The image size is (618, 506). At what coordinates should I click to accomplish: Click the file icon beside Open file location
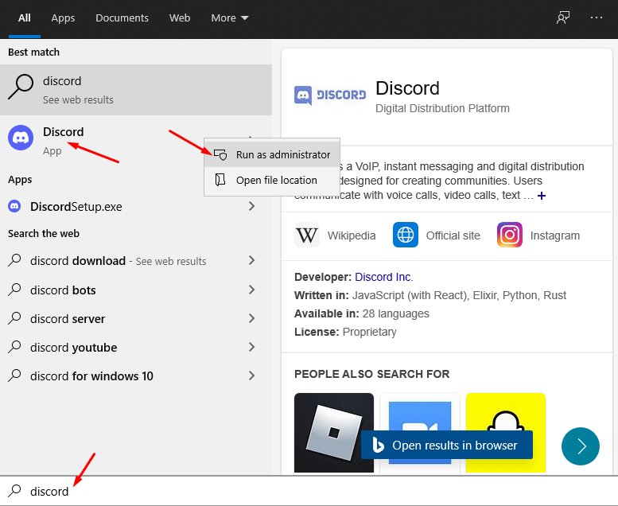click(x=220, y=181)
